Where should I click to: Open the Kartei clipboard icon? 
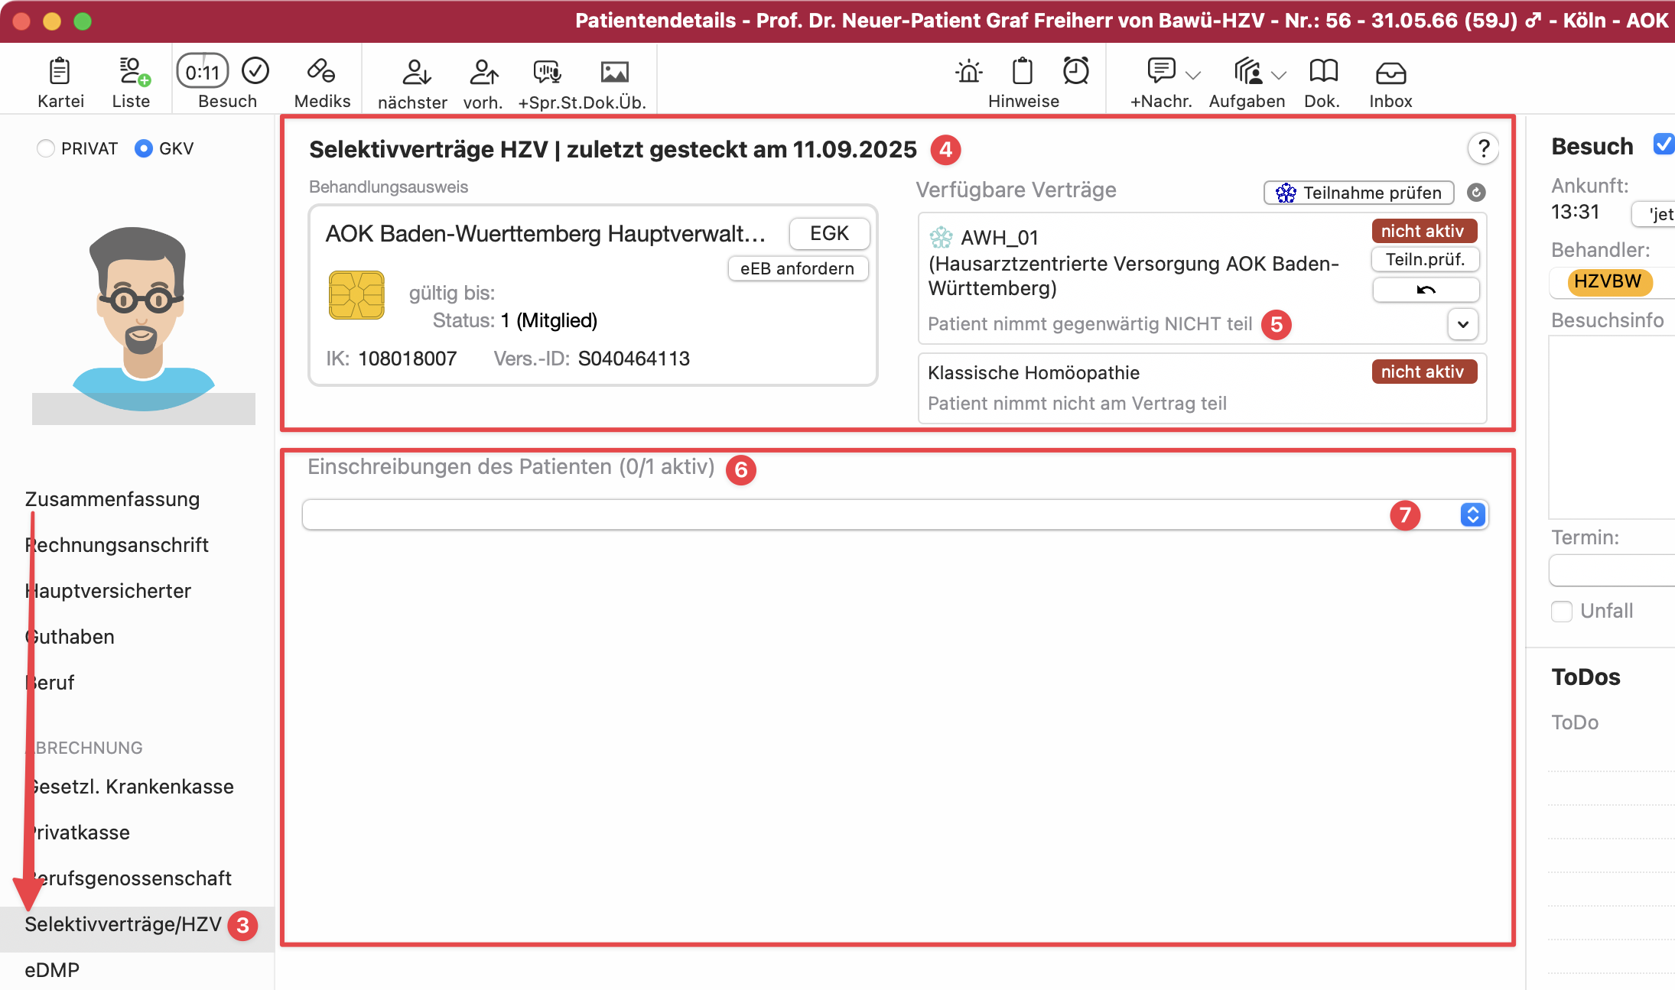pos(60,72)
